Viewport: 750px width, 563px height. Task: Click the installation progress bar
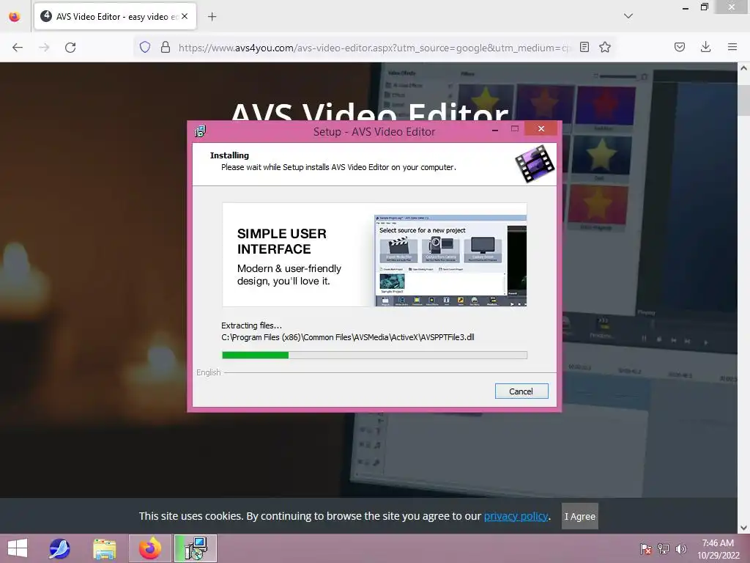[x=374, y=356]
